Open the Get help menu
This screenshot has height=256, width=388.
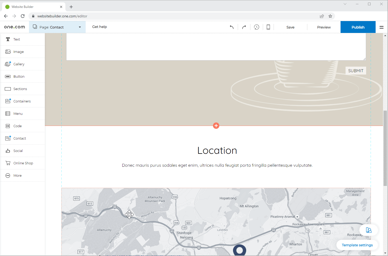coord(99,27)
